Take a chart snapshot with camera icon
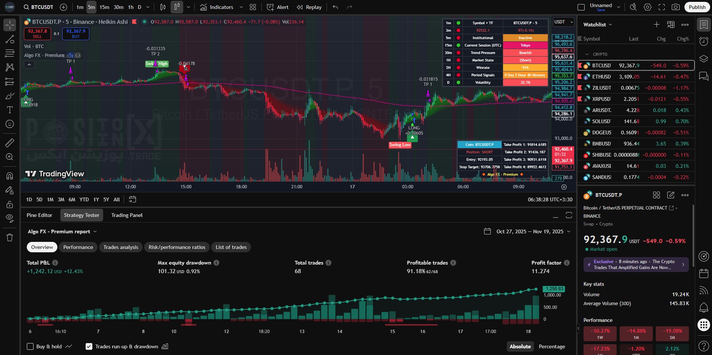The width and height of the screenshot is (712, 355). [676, 7]
